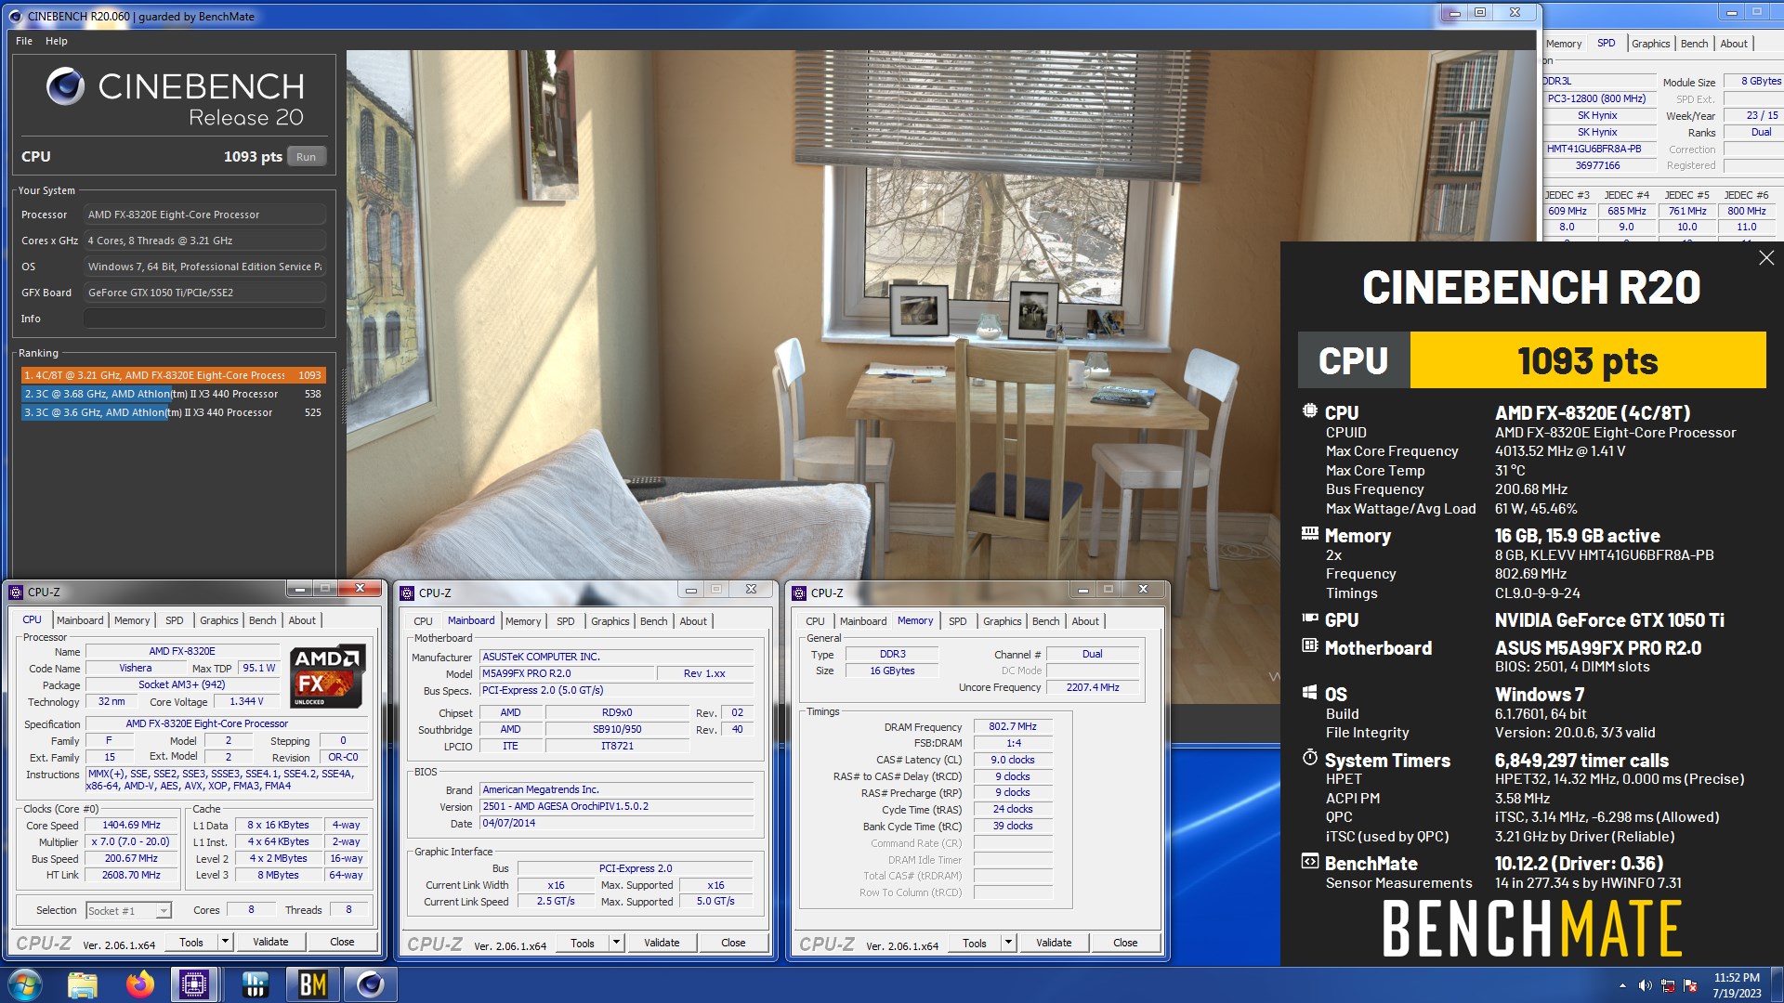Screen dimensions: 1784x1003
Task: Open the Action Center flag icon
Action: click(1690, 985)
